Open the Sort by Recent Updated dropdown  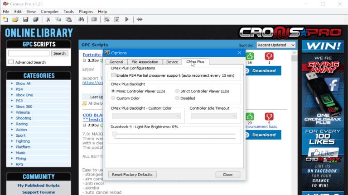[x=276, y=45]
